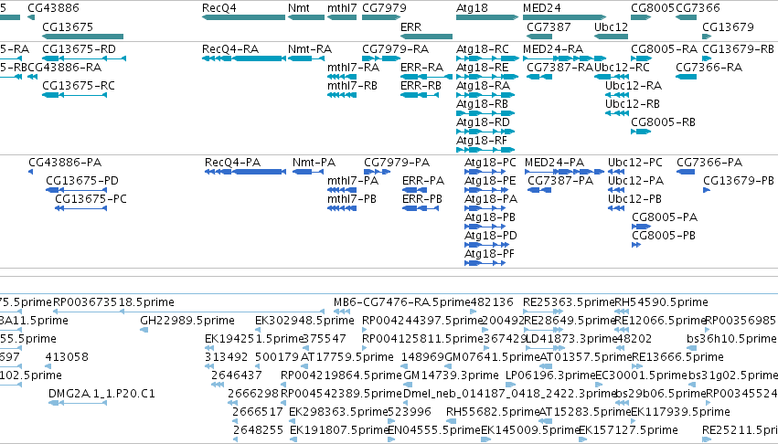
Task: Select the CG7979 gene arrow
Action: 381,17
